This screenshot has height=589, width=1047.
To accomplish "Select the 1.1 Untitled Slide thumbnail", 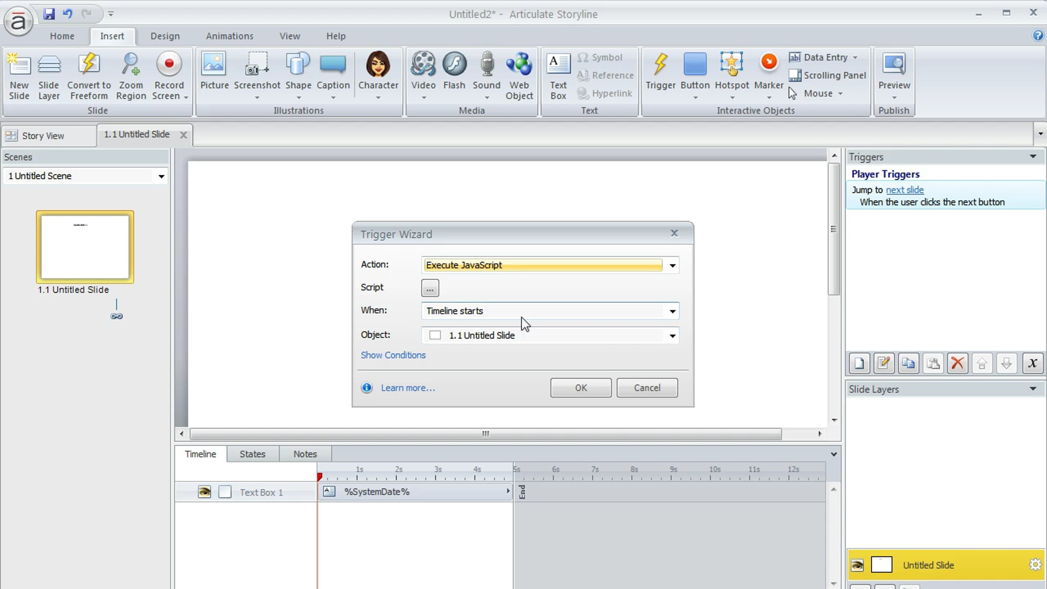I will 85,247.
